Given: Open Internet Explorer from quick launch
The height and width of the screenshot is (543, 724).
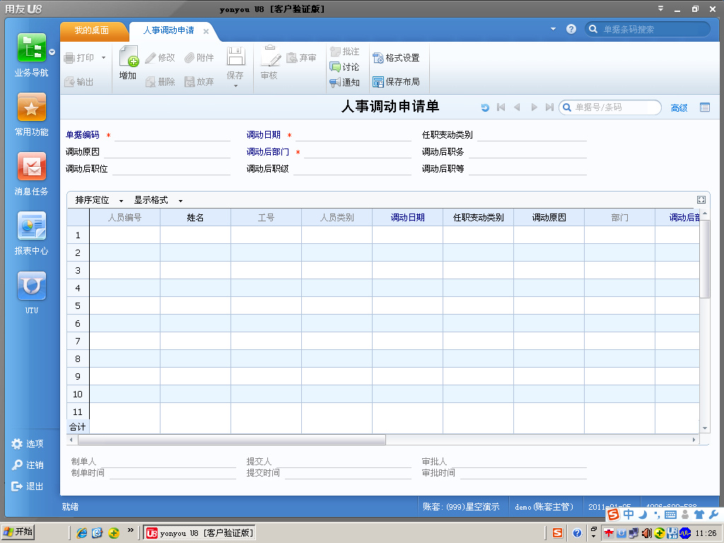Looking at the screenshot, I should 82,533.
